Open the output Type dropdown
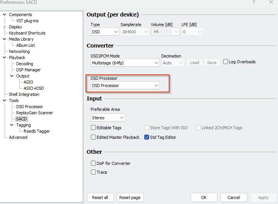The image size is (278, 204). (x=105, y=32)
